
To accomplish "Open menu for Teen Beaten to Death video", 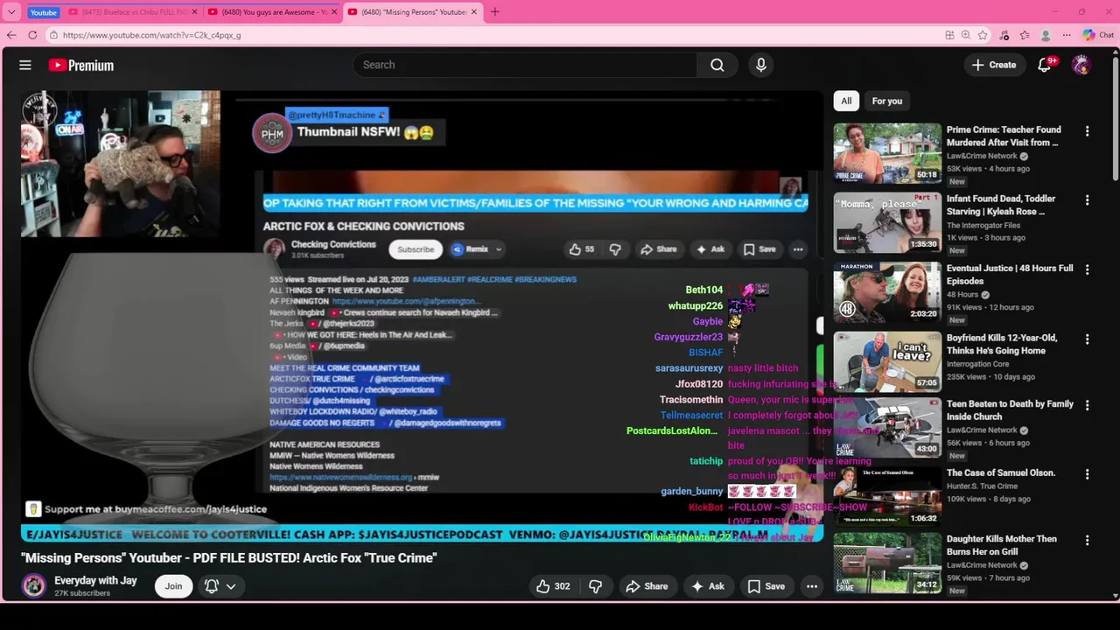I will click(1088, 406).
